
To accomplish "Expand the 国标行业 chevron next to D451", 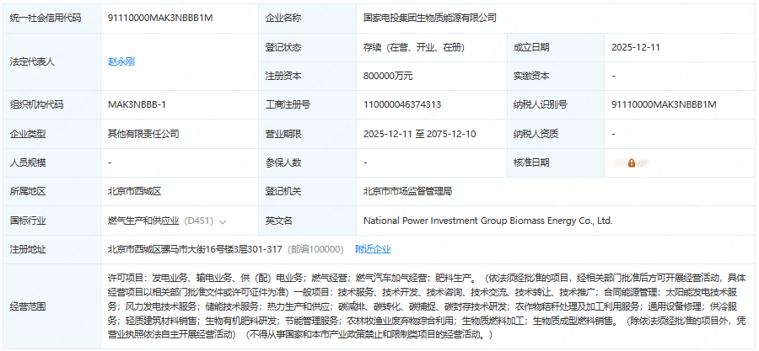I will pos(223,221).
